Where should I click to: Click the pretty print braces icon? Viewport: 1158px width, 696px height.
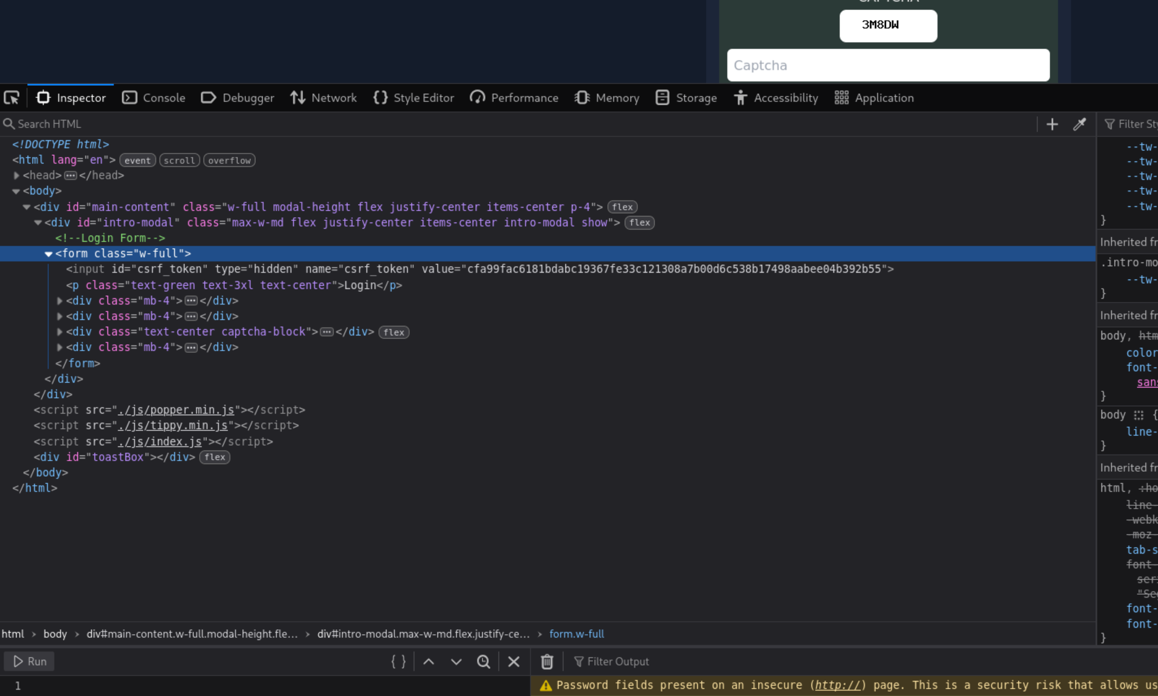(x=398, y=661)
